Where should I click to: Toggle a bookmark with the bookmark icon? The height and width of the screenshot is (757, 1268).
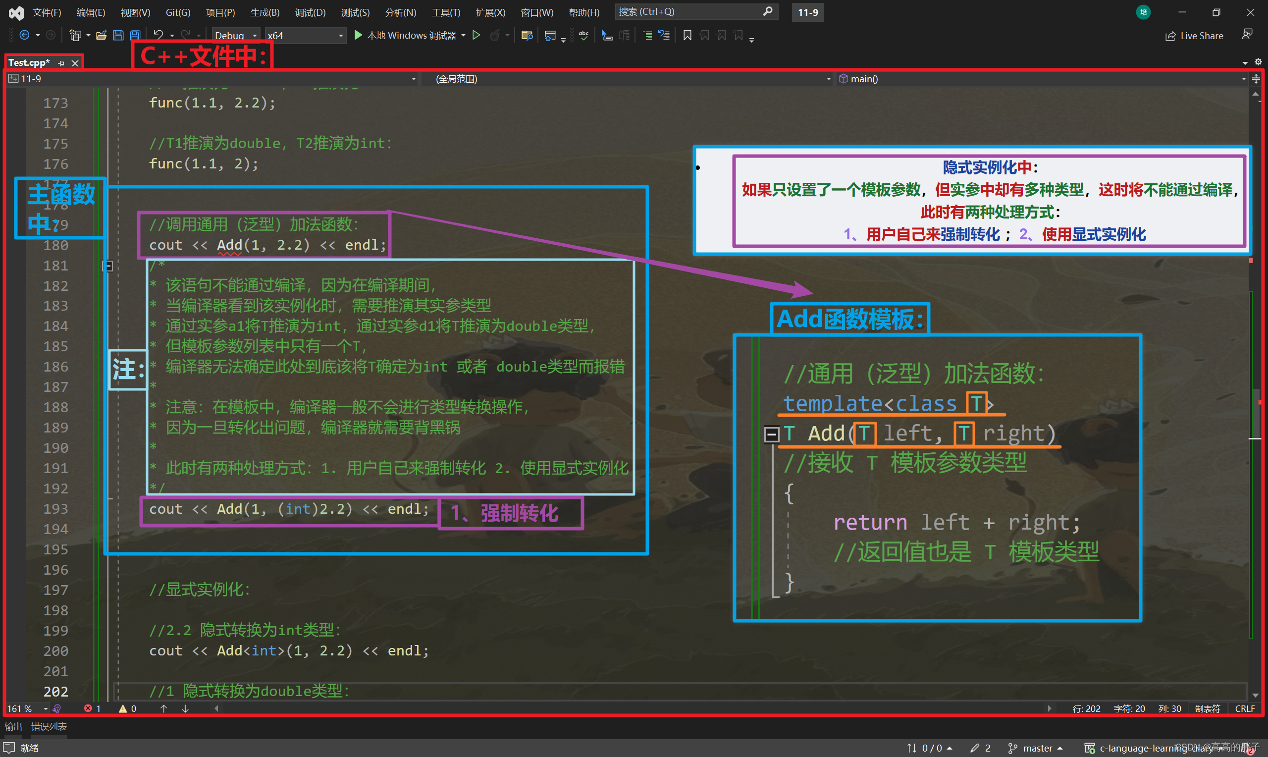[687, 35]
